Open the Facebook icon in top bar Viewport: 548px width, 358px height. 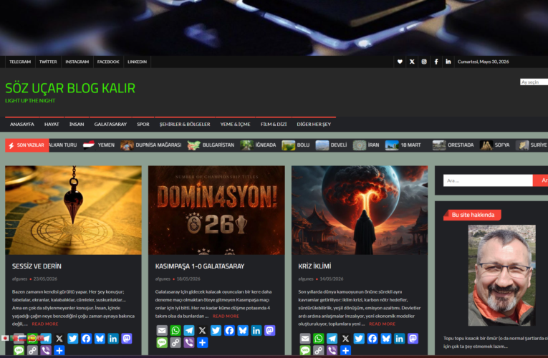point(436,62)
